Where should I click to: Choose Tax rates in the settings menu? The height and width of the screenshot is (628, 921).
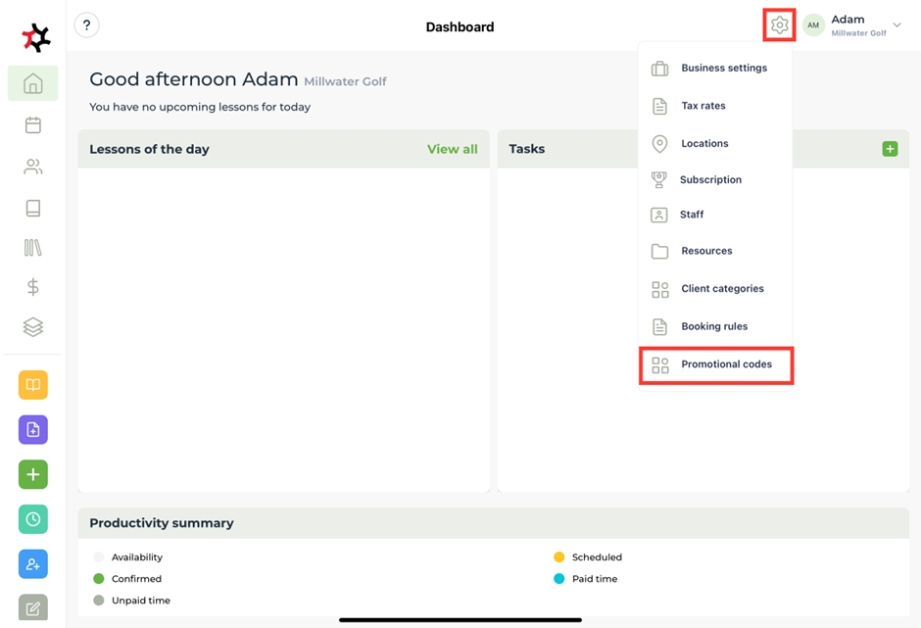pos(703,106)
